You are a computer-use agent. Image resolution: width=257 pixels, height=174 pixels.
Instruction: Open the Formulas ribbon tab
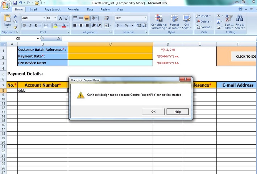coord(73,9)
